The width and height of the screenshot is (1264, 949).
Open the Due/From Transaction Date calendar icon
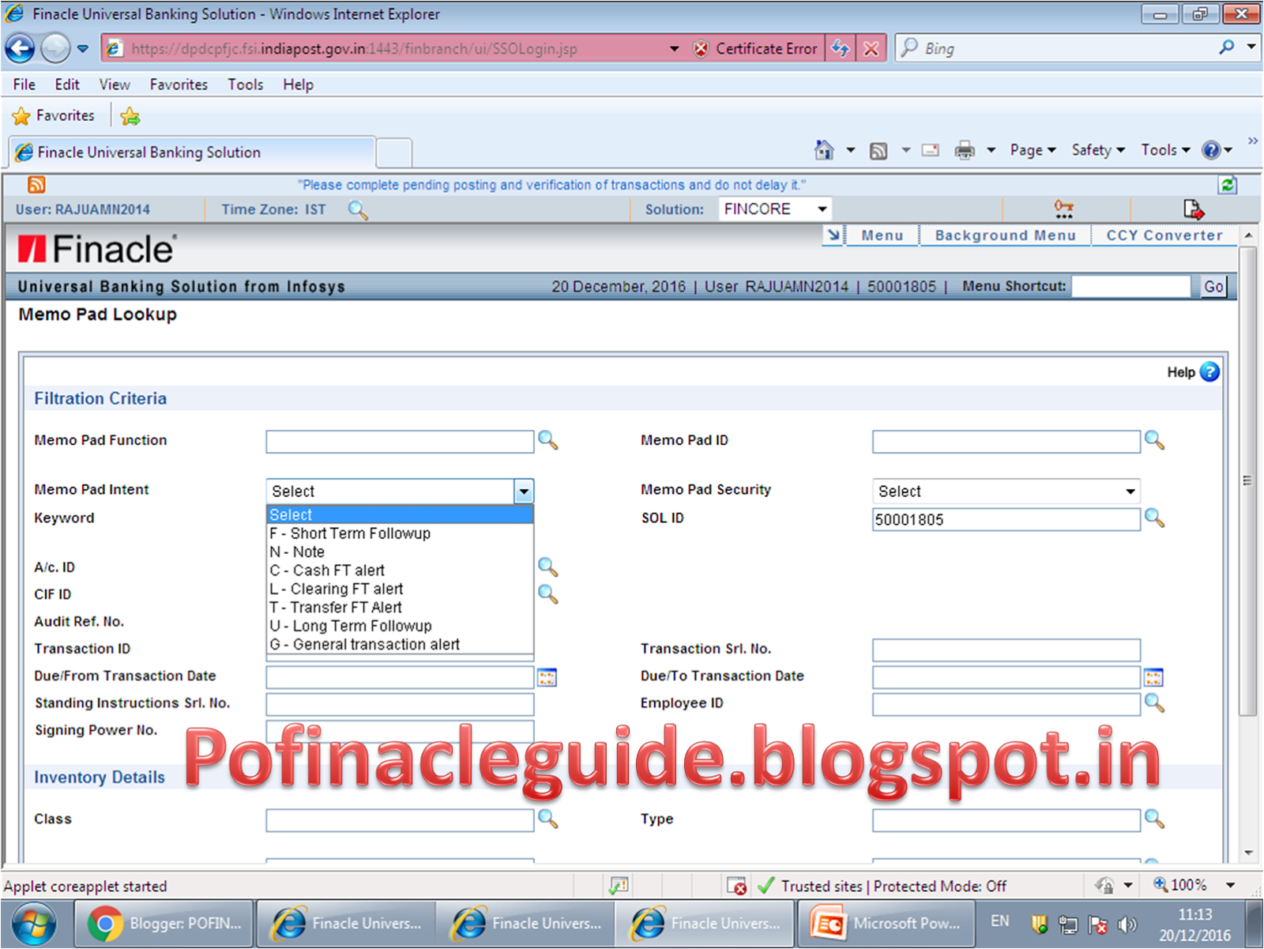547,676
